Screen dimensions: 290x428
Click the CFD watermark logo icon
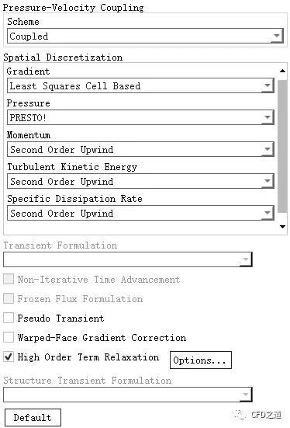(x=240, y=415)
